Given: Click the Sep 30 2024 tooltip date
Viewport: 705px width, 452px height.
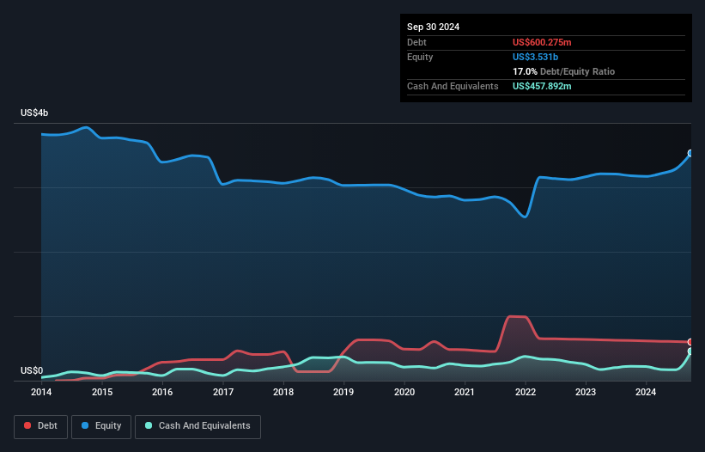Looking at the screenshot, I should click(433, 27).
